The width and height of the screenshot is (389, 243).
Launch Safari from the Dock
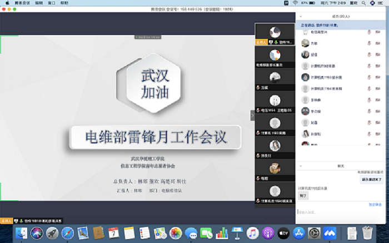pos(67,233)
